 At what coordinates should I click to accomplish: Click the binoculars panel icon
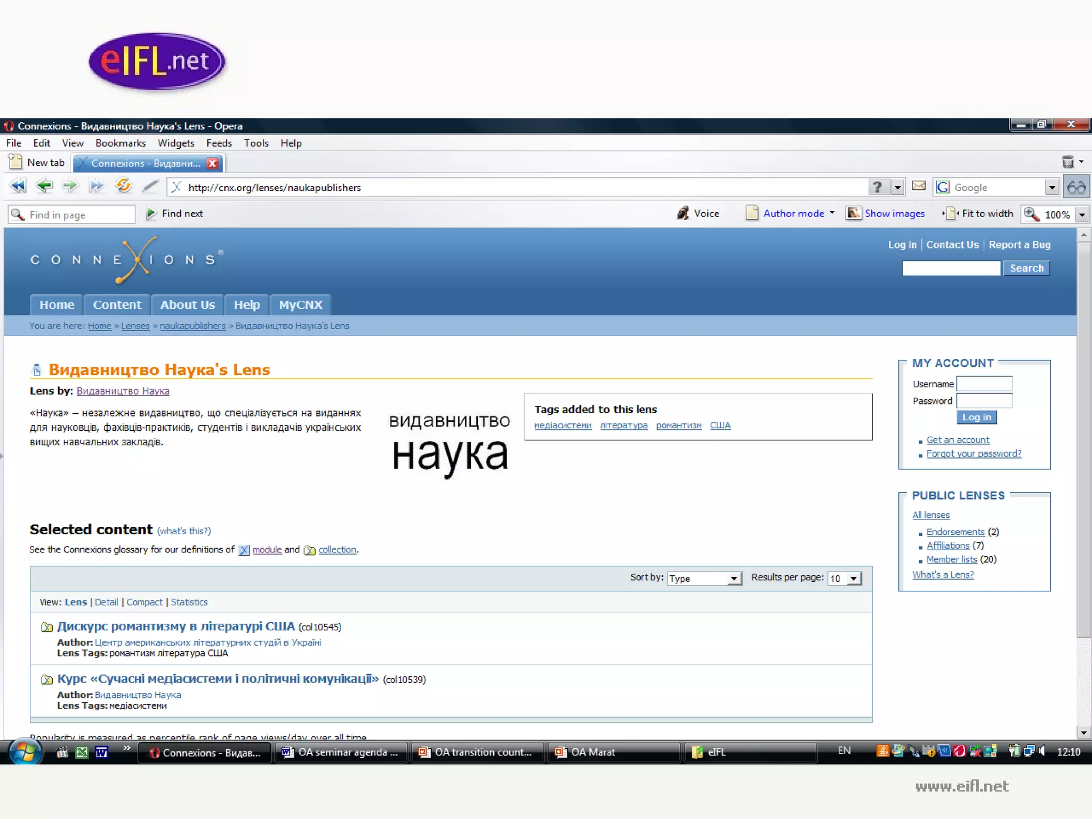coord(1077,187)
